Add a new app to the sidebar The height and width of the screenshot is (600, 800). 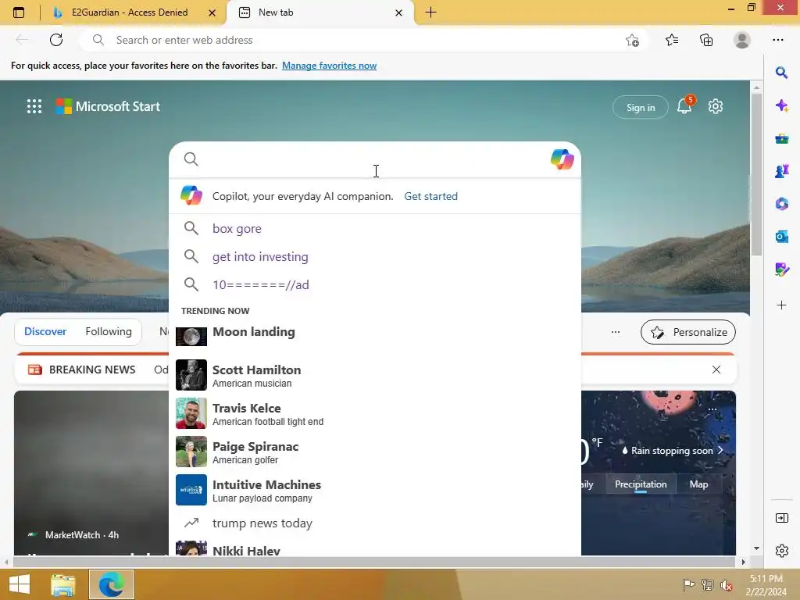[781, 305]
